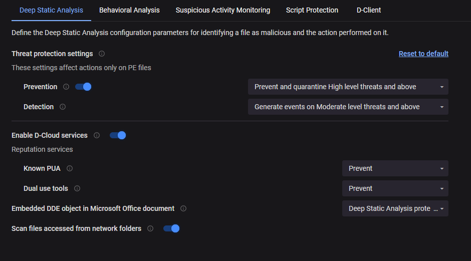The height and width of the screenshot is (261, 471).
Task: Click info icon for Embedded DDE object
Action: coord(183,208)
